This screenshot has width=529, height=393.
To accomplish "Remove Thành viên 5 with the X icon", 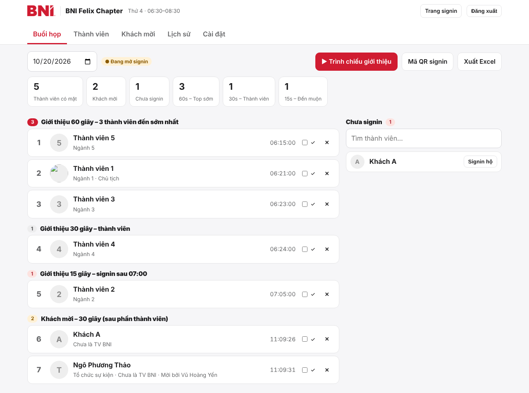I will (x=327, y=143).
